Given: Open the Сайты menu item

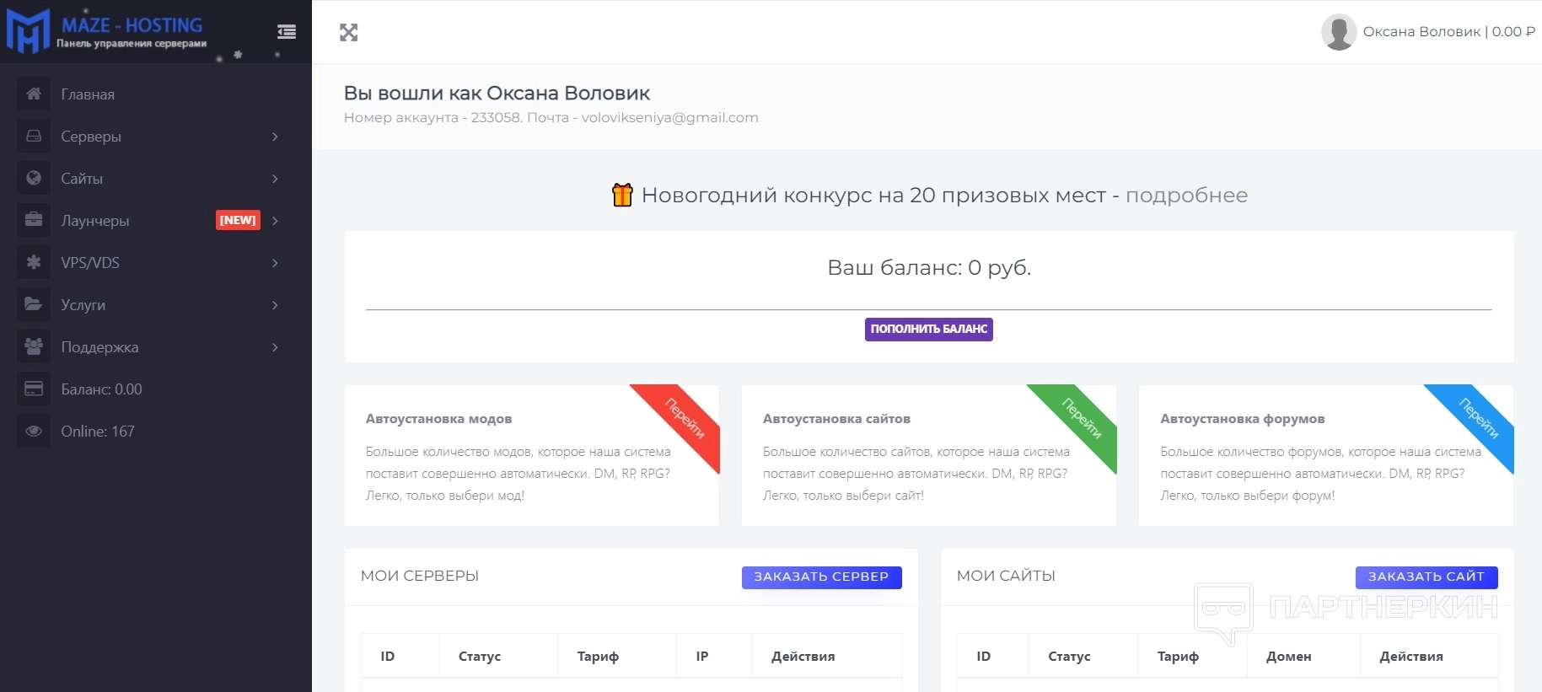Looking at the screenshot, I should click(82, 179).
